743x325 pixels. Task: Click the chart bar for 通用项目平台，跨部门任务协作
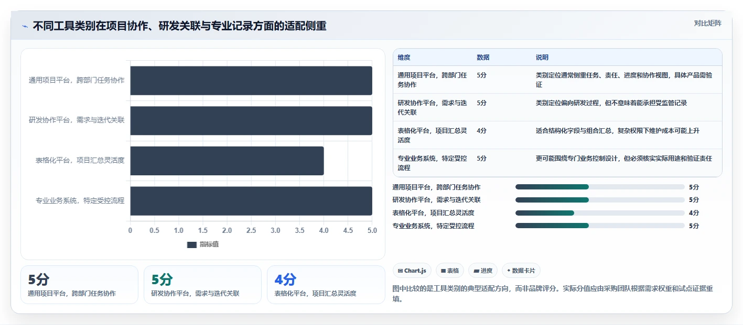pyautogui.click(x=251, y=81)
